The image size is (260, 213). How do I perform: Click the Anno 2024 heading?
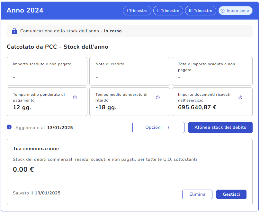(x=25, y=10)
